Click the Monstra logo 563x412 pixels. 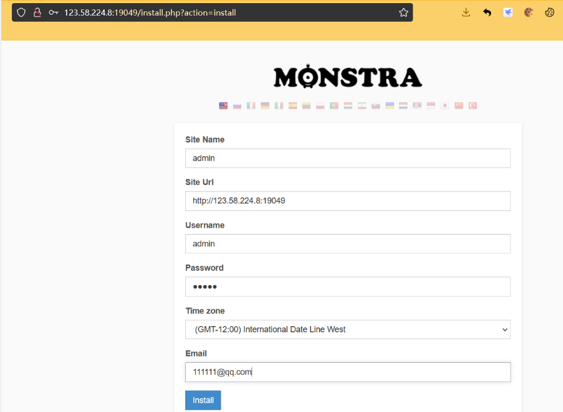(347, 77)
